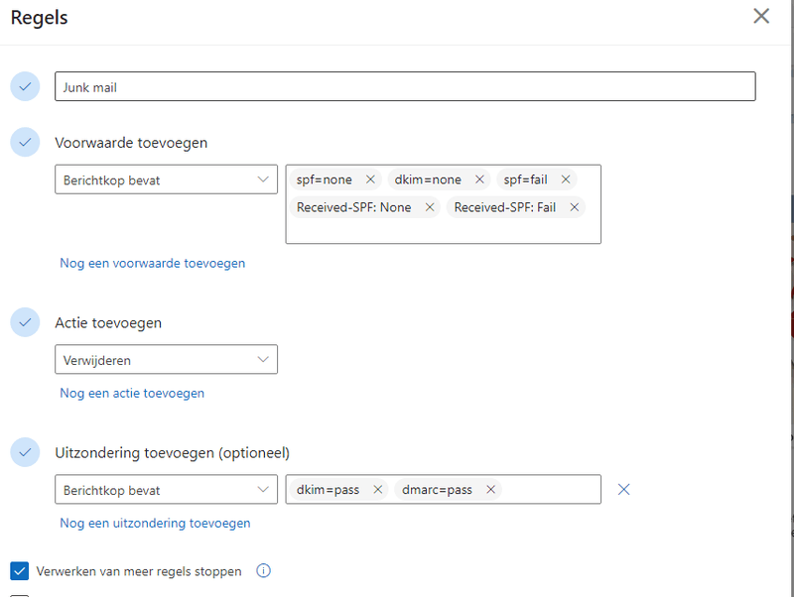Remove the dkim=none tag
The height and width of the screenshot is (597, 794).
tap(479, 179)
